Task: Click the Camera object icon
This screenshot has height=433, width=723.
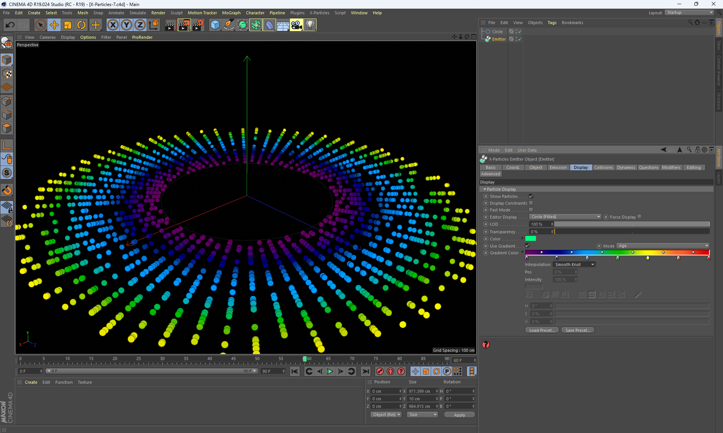Action: [296, 25]
